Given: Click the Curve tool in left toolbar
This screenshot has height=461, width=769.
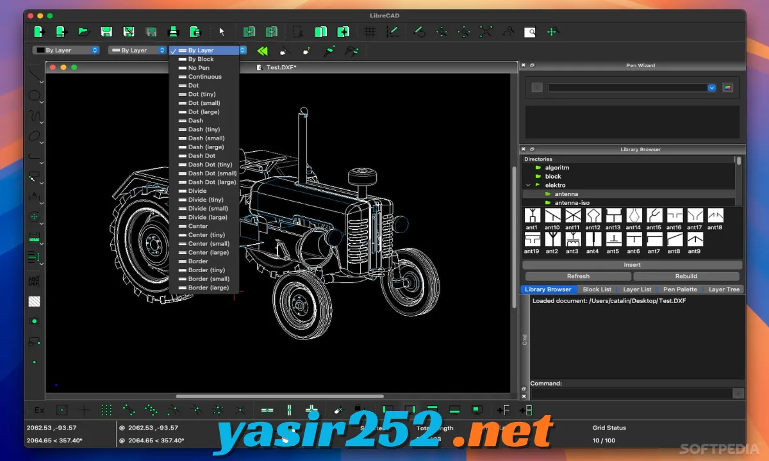Looking at the screenshot, I should 35,116.
